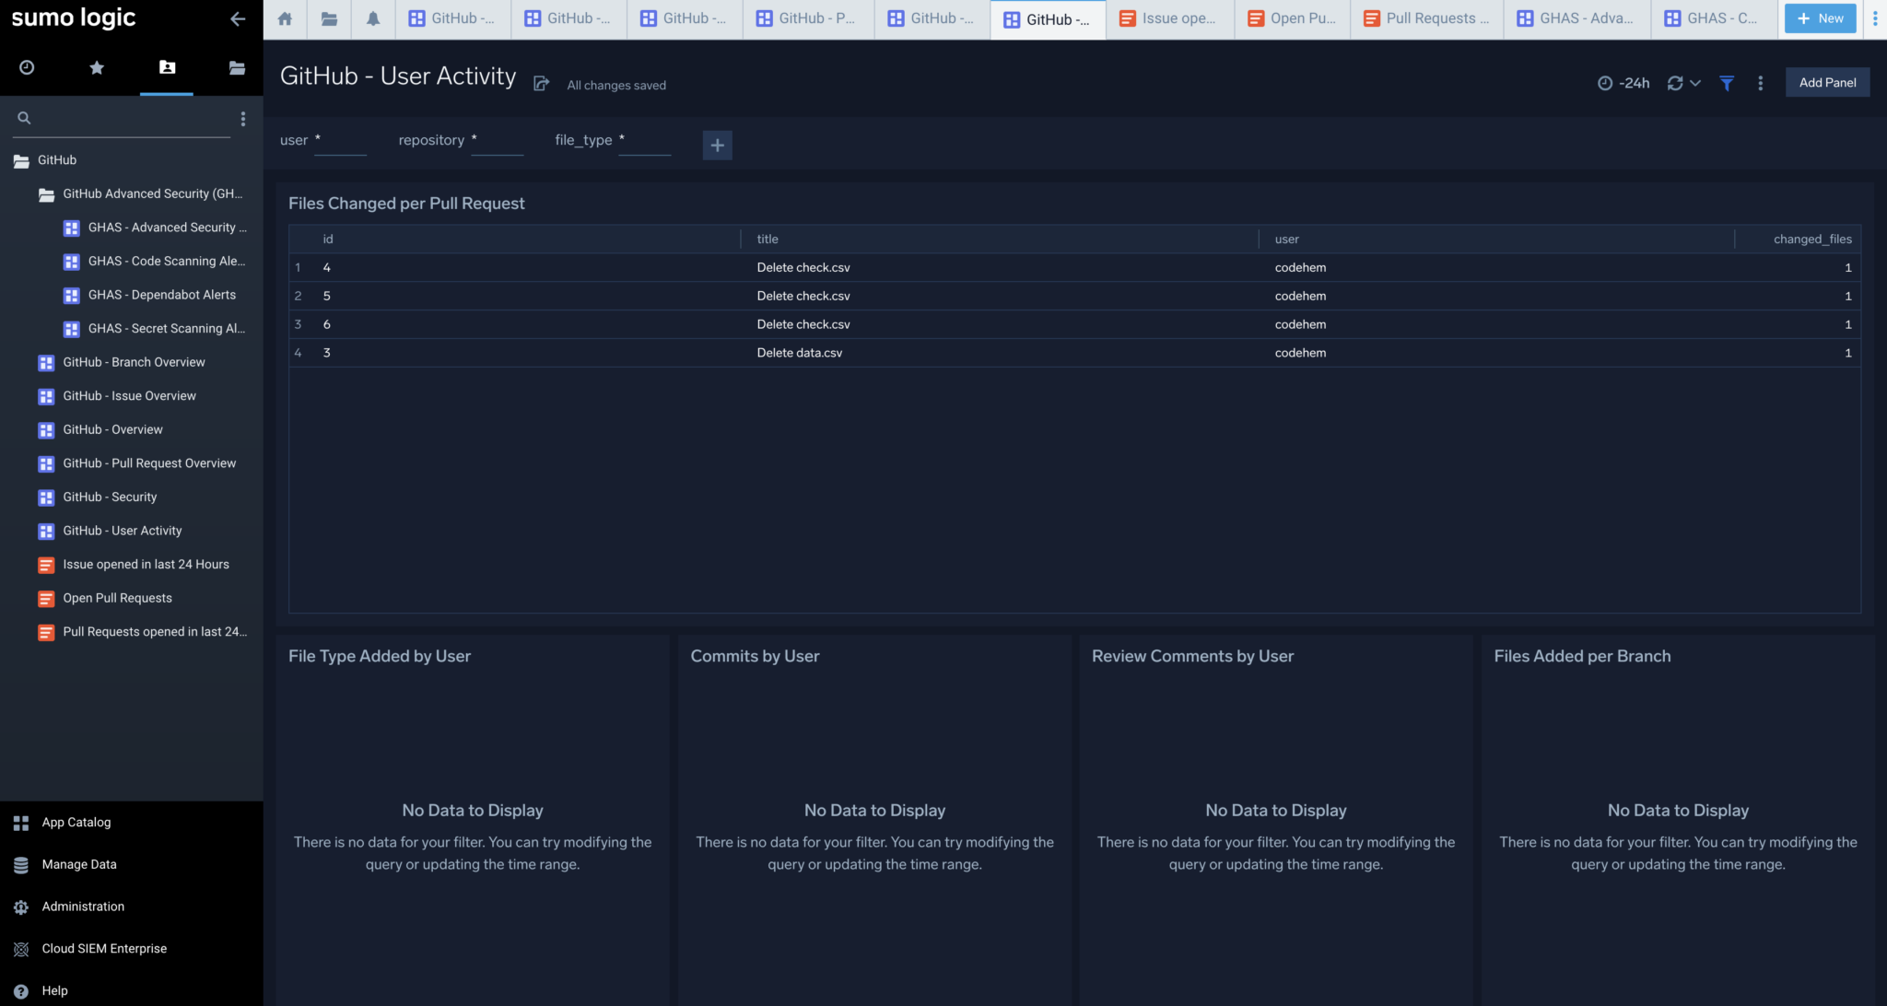
Task: Click the New button in the top bar
Action: (1819, 18)
